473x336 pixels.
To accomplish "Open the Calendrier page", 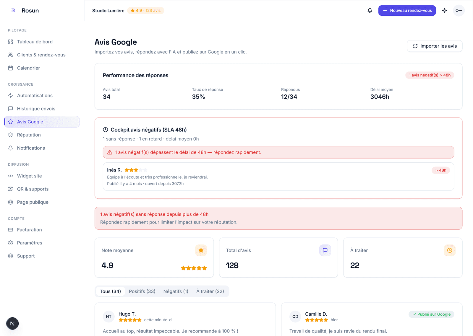I will [42, 68].
